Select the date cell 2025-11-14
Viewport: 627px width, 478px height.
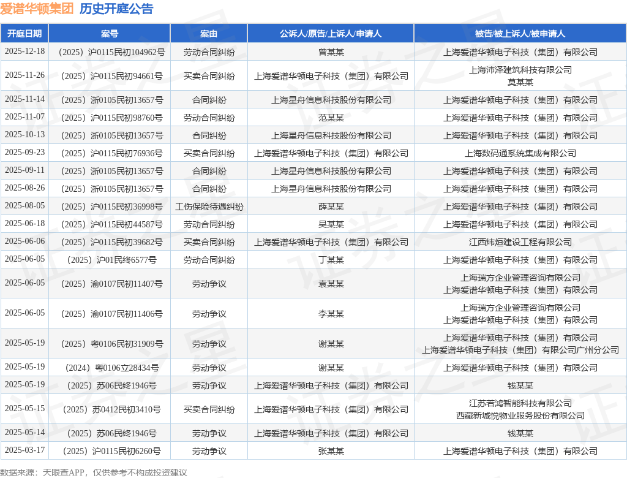24,99
